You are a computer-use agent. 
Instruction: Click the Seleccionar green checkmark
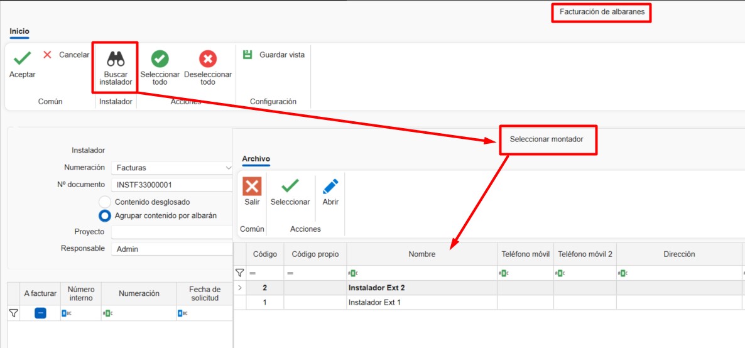click(x=290, y=187)
